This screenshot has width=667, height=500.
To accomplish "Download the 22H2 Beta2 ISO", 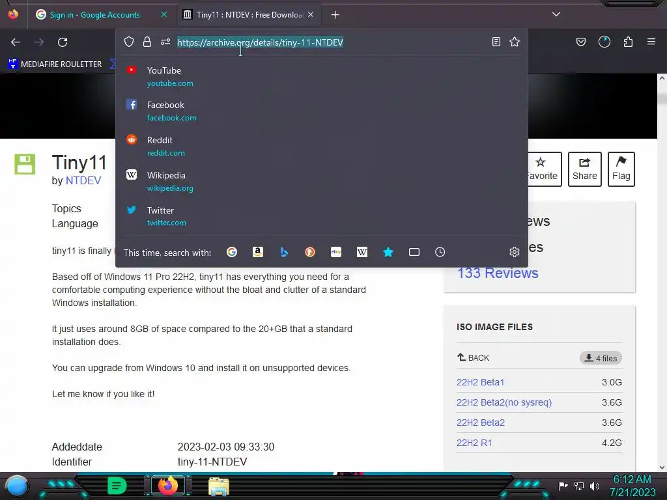I will pos(481,423).
